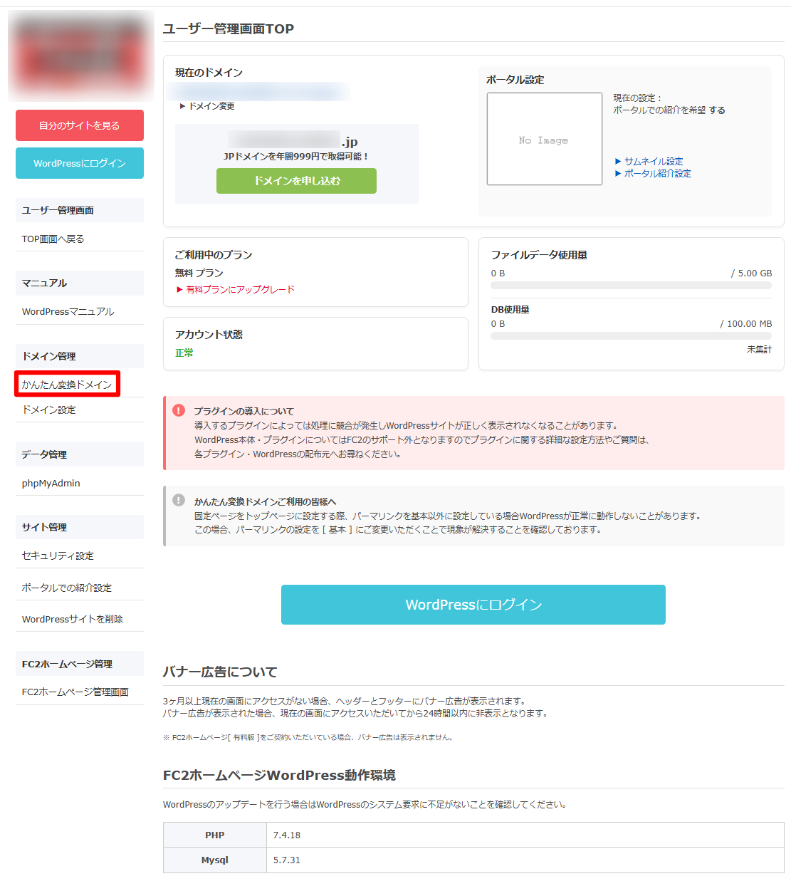Image resolution: width=791 pixels, height=891 pixels.
Task: Click the No Image portal thumbnail
Action: (544, 140)
